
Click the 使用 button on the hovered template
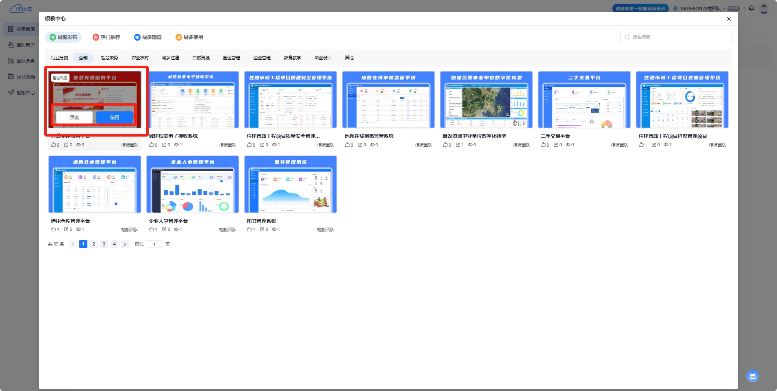click(115, 117)
